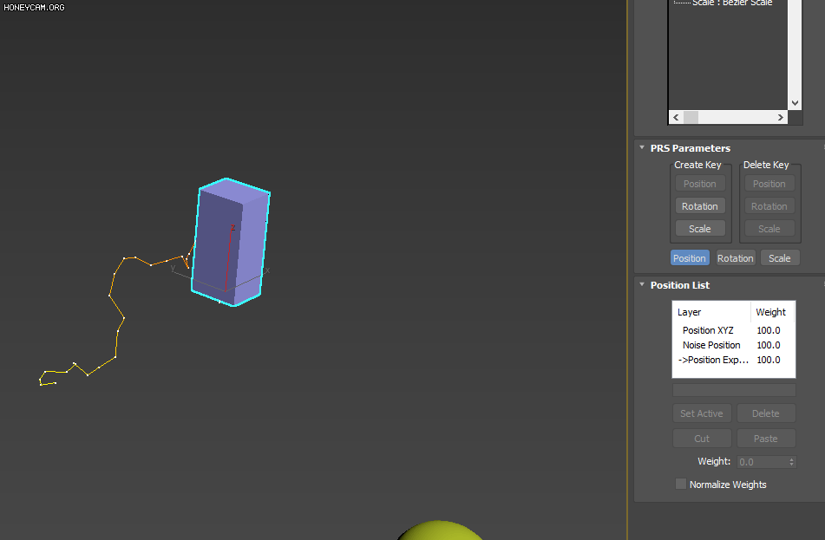The width and height of the screenshot is (825, 540).
Task: Select Scale : Bezier Scale controller entry
Action: click(x=732, y=3)
